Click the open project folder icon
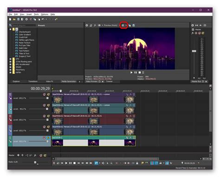220x177 pixels. pos(14,19)
